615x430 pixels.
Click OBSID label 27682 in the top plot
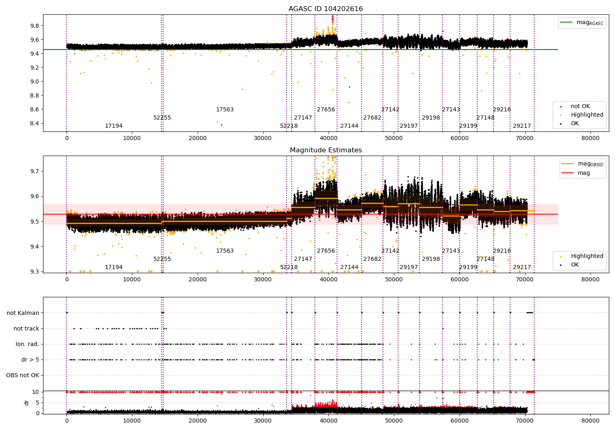point(372,118)
